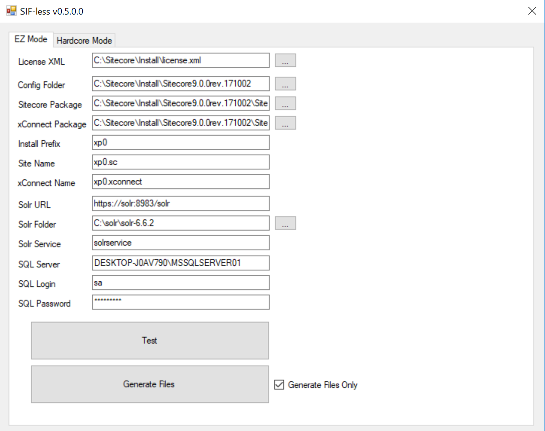Focus the SQL Password field
The image size is (545, 431).
coord(181,302)
